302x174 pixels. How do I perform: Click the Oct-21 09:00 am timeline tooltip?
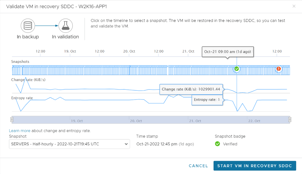click(228, 52)
